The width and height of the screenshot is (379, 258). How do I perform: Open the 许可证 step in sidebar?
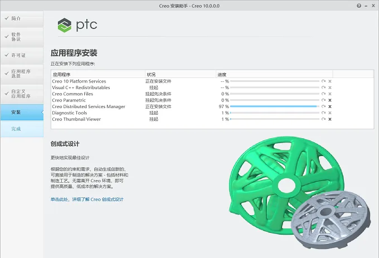tap(22, 55)
